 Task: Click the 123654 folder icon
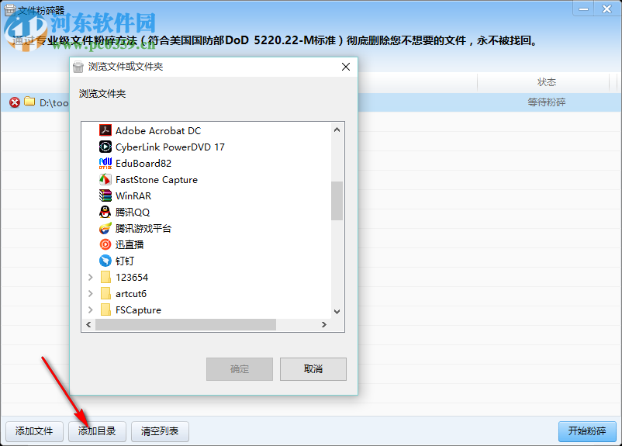(105, 277)
